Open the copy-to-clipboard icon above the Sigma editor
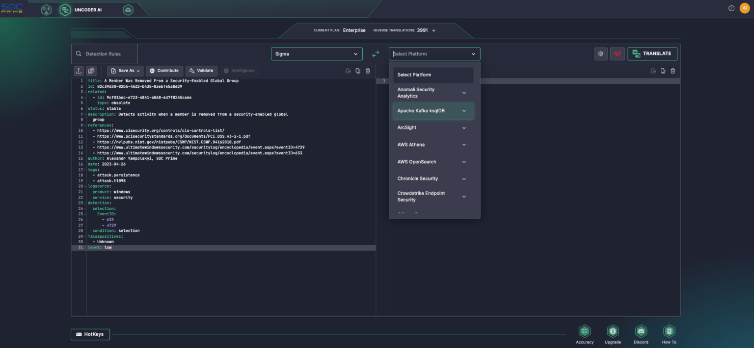Viewport: 754px width, 348px height. 358,71
